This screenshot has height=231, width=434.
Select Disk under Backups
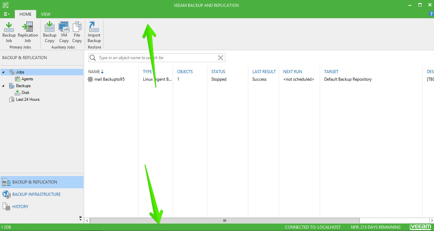[x=25, y=93]
